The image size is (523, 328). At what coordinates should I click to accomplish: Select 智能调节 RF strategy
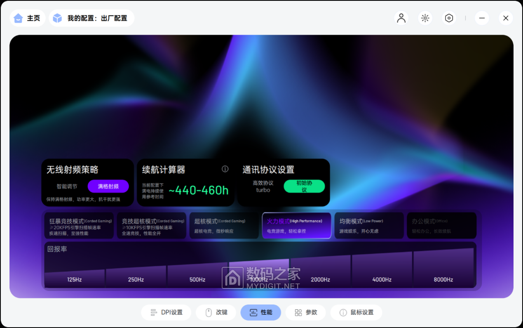pos(67,186)
